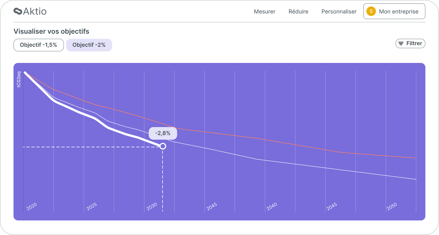Select the white data point marker on the chart
439x235 pixels.
(x=163, y=146)
